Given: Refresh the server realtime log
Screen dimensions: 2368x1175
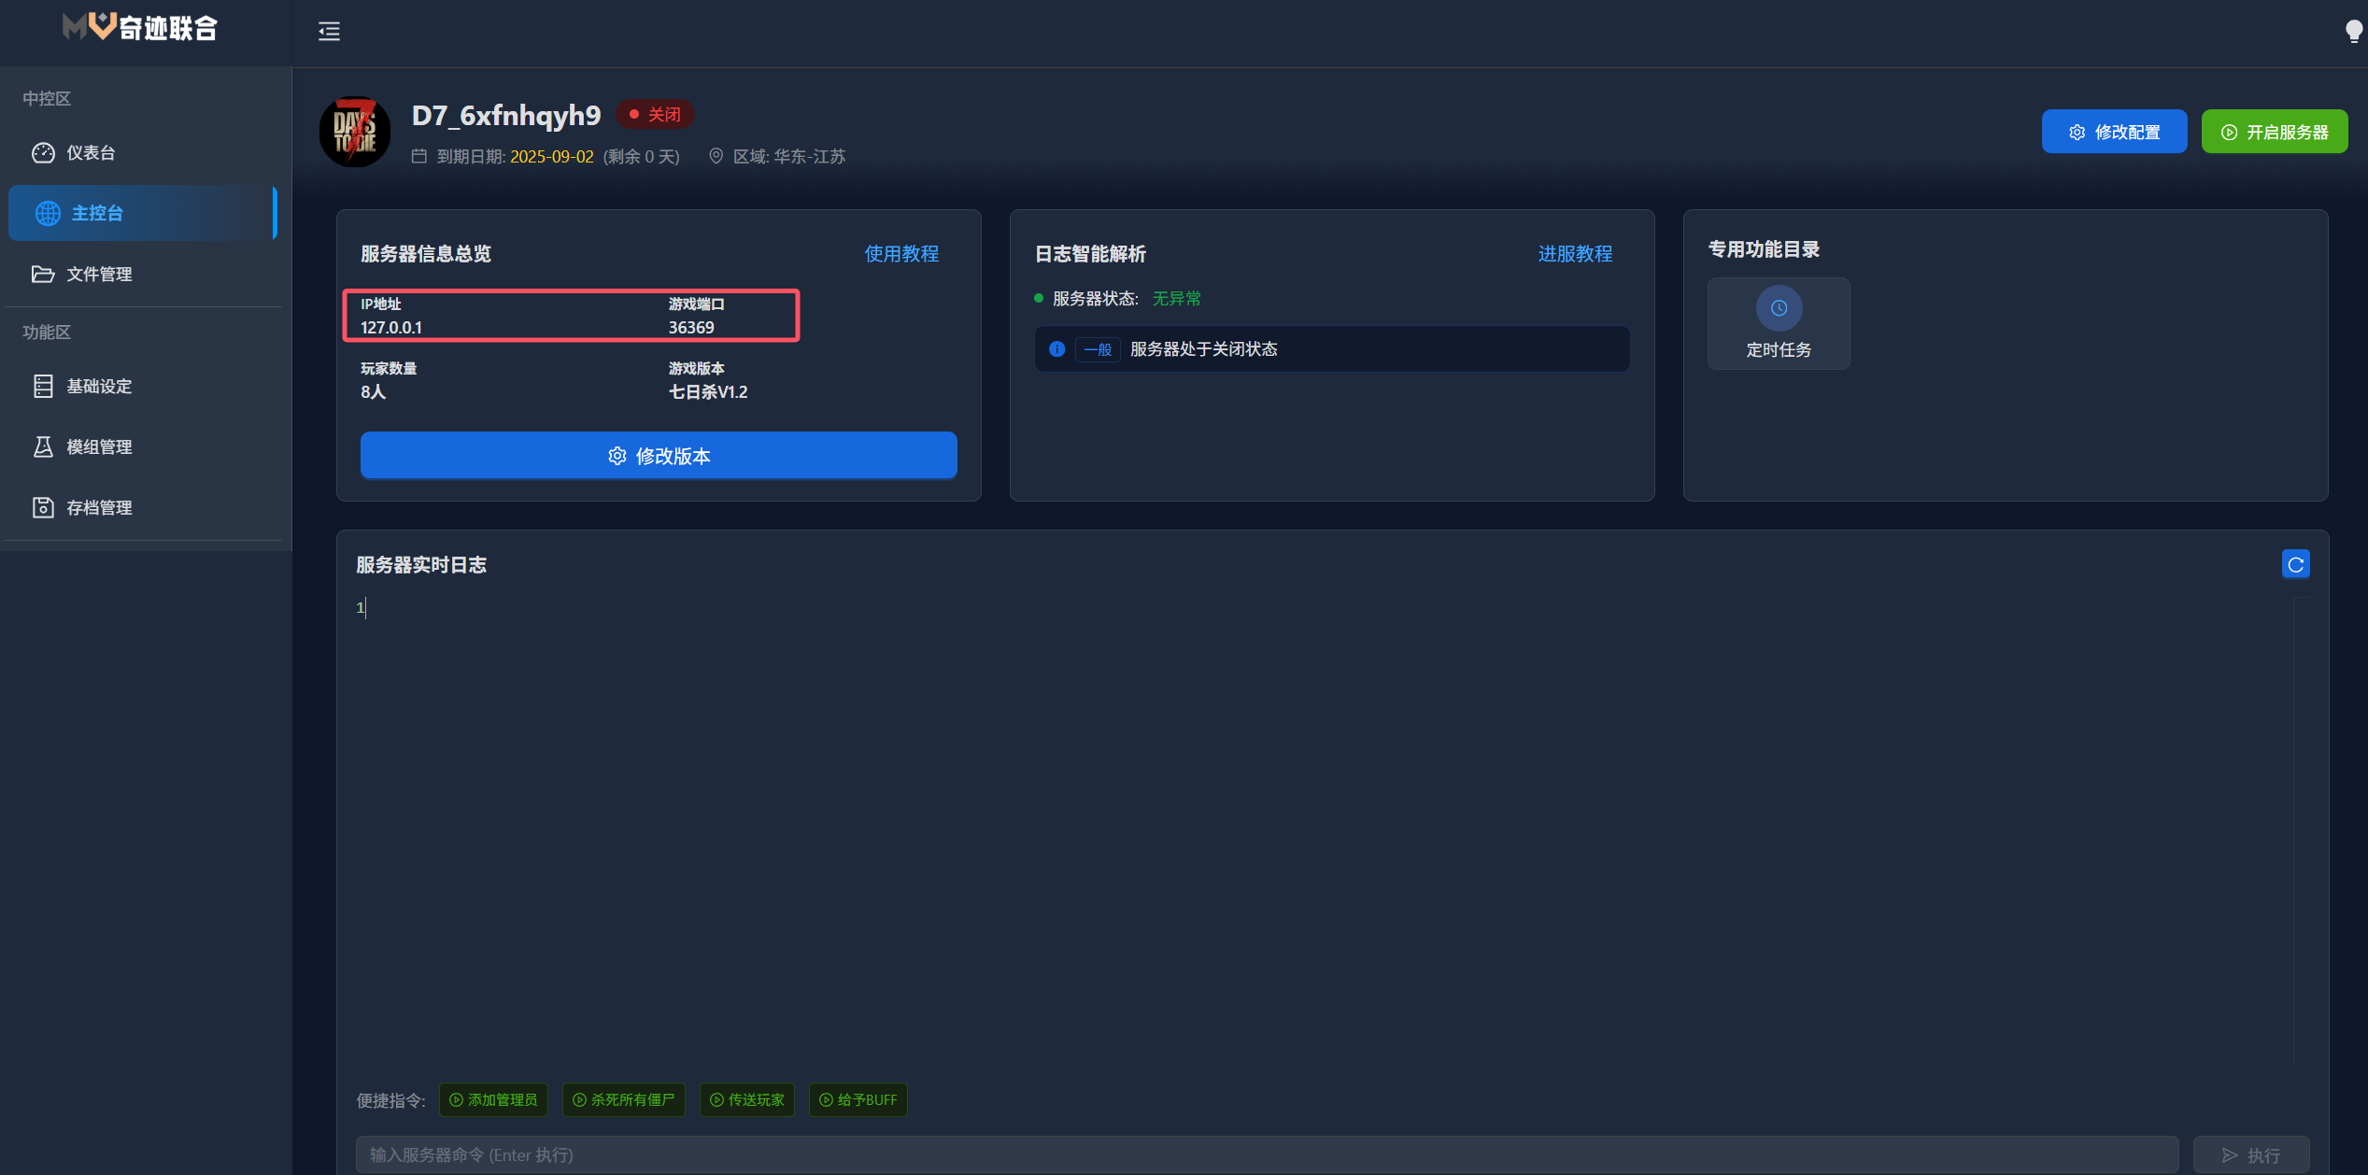Looking at the screenshot, I should (x=2295, y=564).
